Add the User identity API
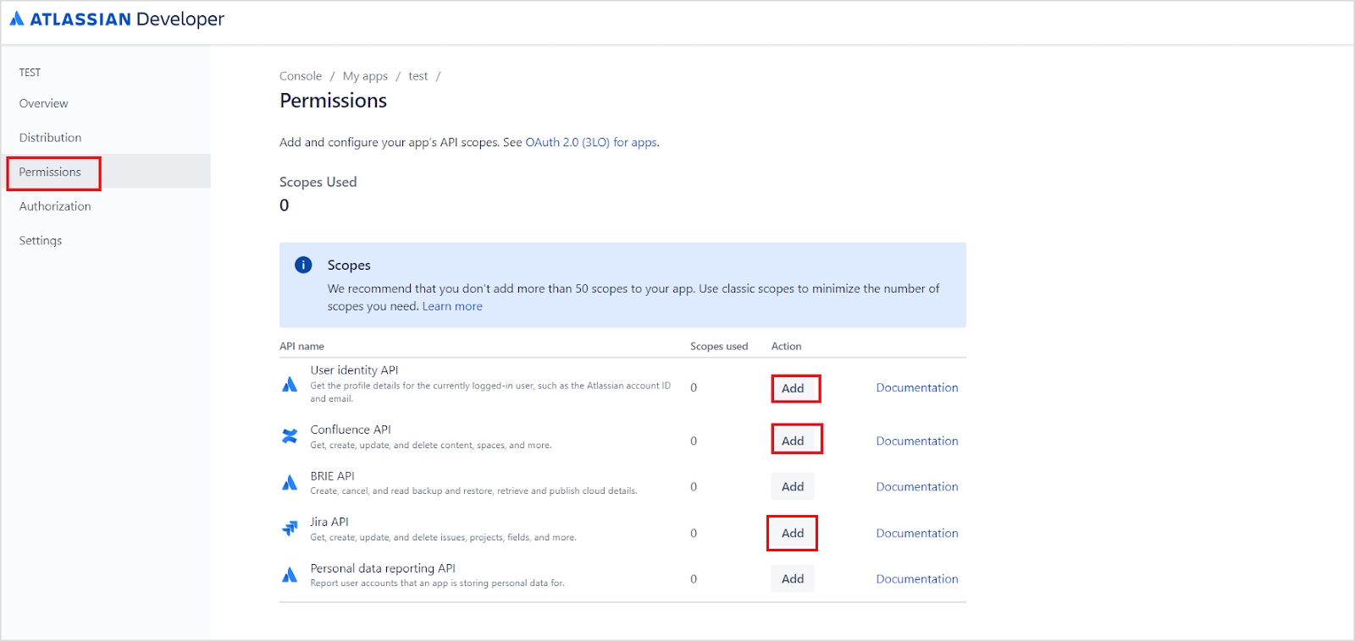Screen dimensions: 1355x641 [x=793, y=388]
